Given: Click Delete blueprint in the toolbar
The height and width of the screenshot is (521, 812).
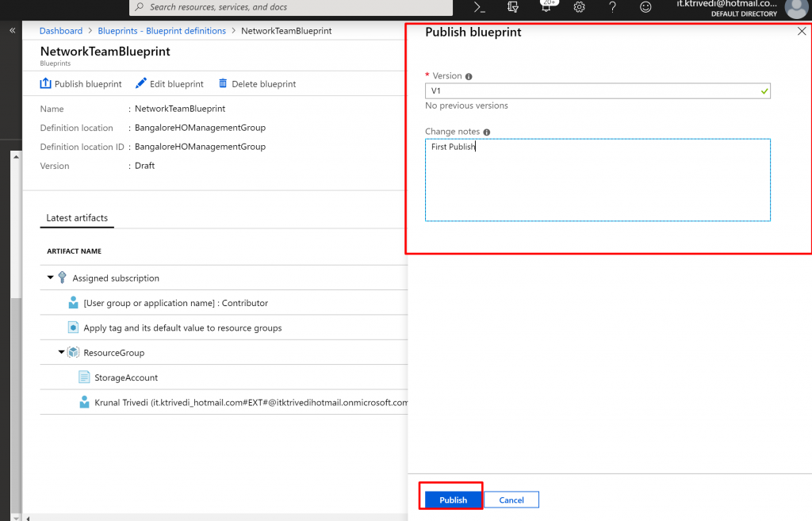Looking at the screenshot, I should [x=257, y=84].
